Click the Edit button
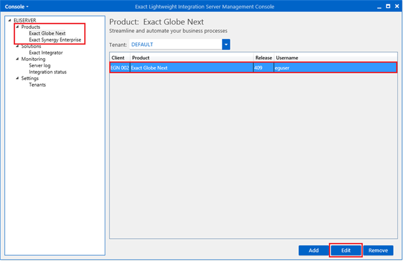 click(x=345, y=250)
